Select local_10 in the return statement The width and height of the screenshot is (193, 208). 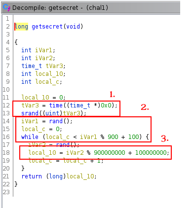[x=80, y=176]
